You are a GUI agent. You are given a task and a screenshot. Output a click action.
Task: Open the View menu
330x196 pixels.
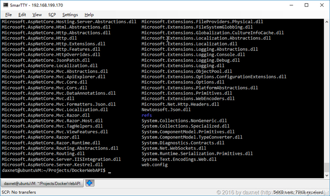(x=37, y=15)
